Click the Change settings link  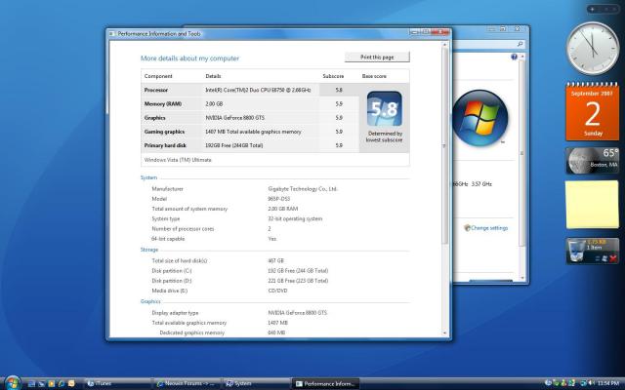point(489,228)
